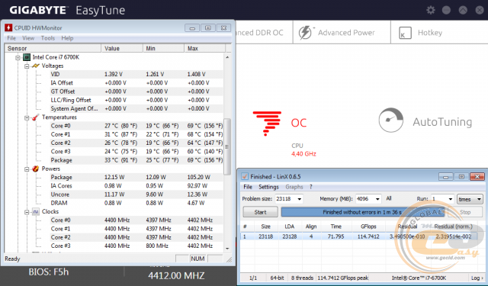The width and height of the screenshot is (488, 286).
Task: Click the HWMonitor scroll down arrow
Action: point(227,249)
